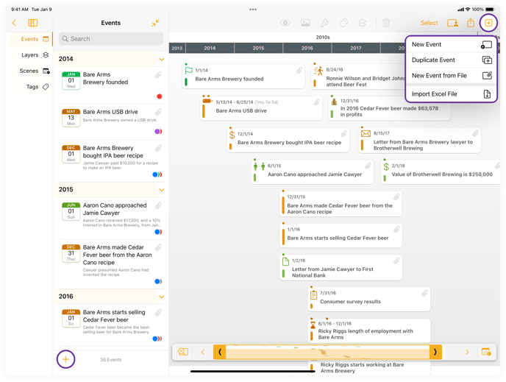Image resolution: width=506 pixels, height=382 pixels.
Task: Collapse the 2016 events group
Action: pos(162,297)
